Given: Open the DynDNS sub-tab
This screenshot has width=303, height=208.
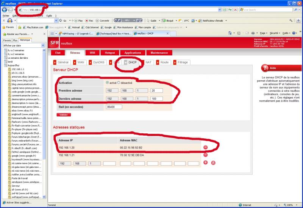Looking at the screenshot, I should (x=97, y=62).
